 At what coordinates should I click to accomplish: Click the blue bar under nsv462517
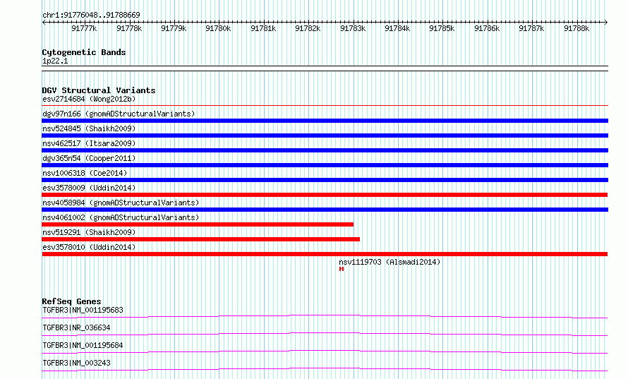(325, 150)
